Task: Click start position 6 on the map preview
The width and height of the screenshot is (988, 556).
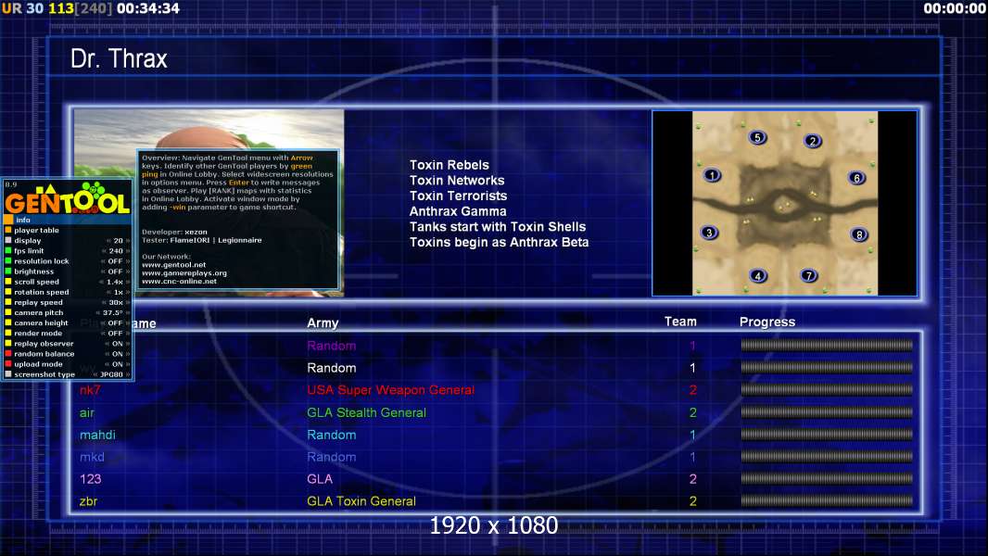Action: (856, 178)
